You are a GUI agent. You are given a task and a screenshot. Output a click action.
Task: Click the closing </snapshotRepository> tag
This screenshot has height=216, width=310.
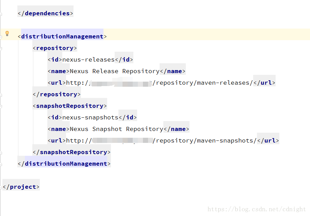(x=71, y=152)
